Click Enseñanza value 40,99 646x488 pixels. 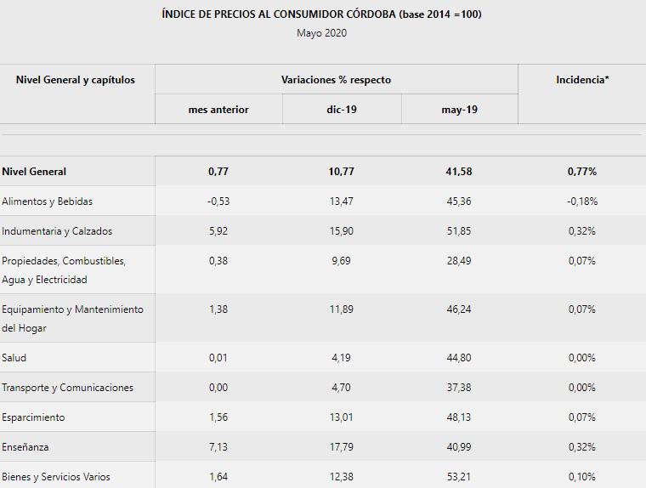459,447
